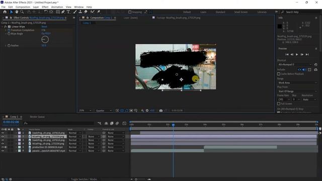Check Cache Before Playback
322x181 pixels.
[x=279, y=74]
